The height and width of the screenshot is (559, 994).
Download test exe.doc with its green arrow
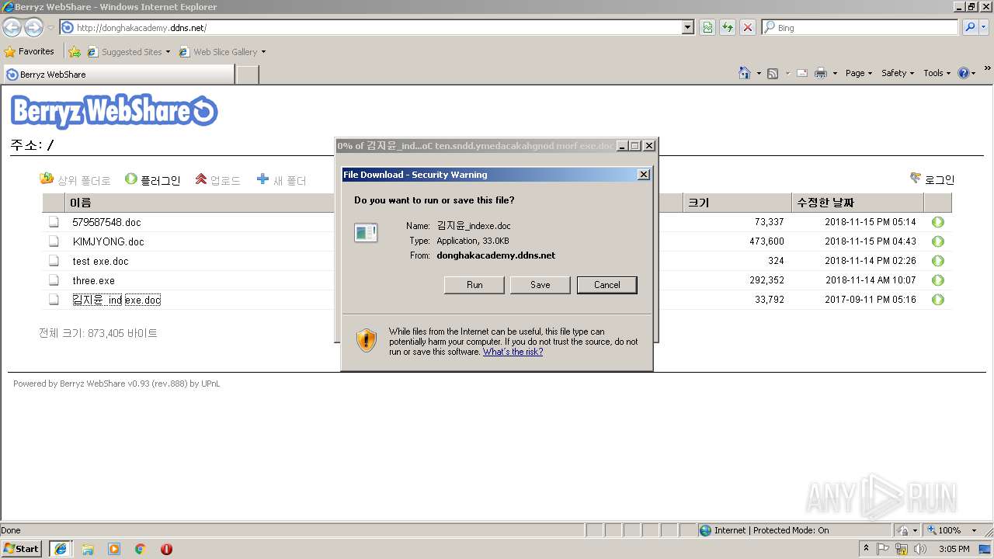[938, 261]
